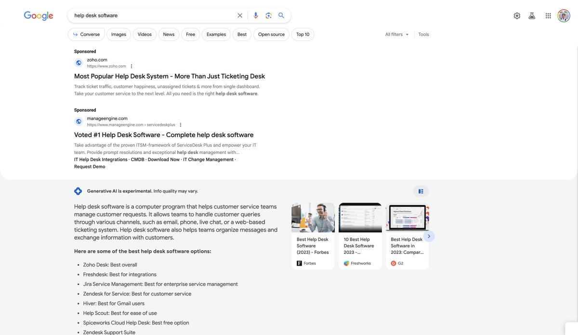The width and height of the screenshot is (578, 335).
Task: Click the manageengine.com globe favicon
Action: 79,121
